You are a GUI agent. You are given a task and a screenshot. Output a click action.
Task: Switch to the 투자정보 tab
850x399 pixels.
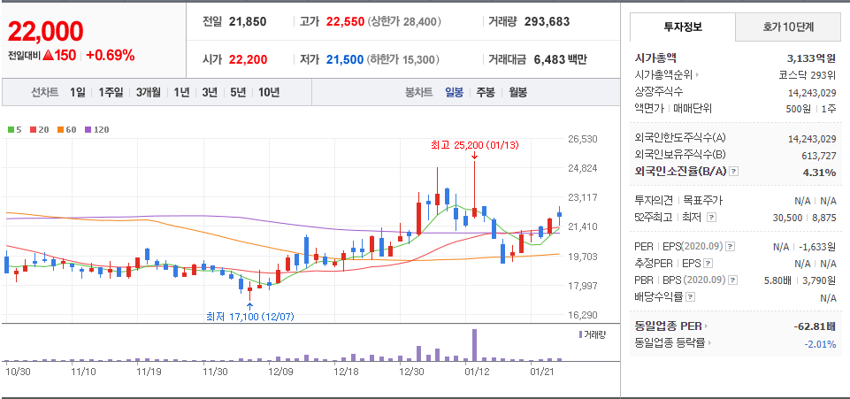tap(683, 27)
